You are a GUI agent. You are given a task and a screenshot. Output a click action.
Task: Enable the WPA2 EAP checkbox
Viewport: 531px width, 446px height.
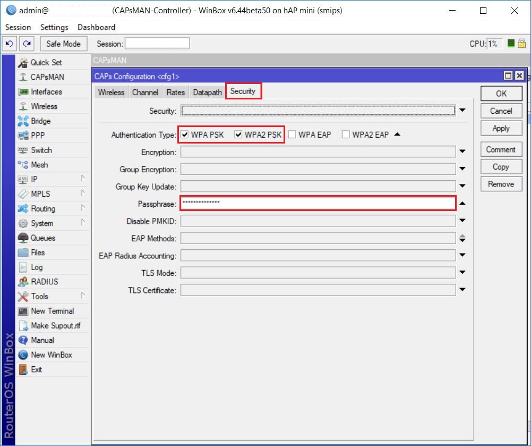pyautogui.click(x=346, y=135)
